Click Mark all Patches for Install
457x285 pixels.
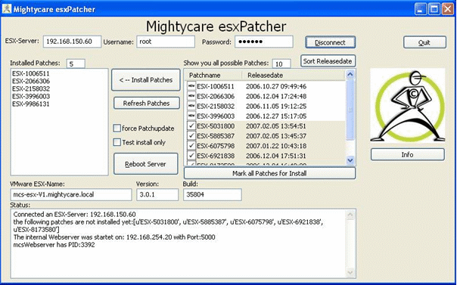point(269,174)
